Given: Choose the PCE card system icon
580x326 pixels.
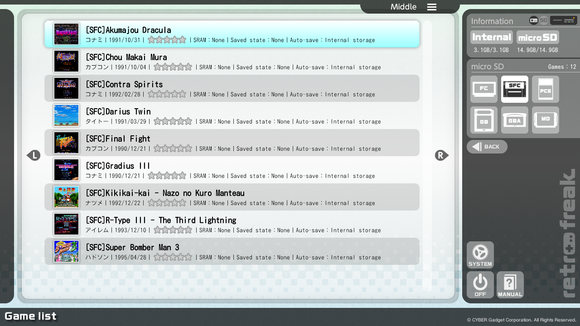Looking at the screenshot, I should [545, 89].
